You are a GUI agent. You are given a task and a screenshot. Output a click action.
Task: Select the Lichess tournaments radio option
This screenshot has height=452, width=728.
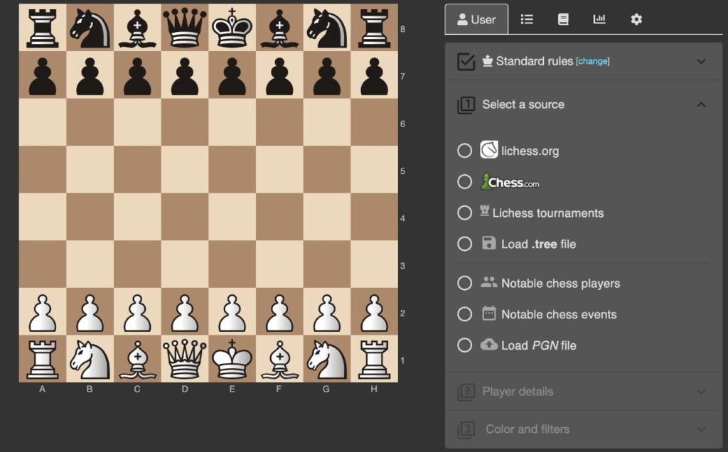pos(464,212)
